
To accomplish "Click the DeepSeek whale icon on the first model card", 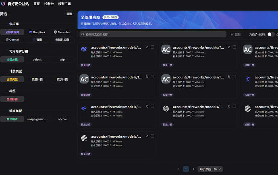I will [x=84, y=49].
